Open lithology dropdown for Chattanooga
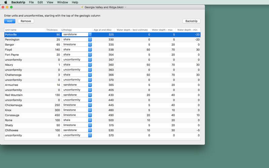Viewport: 269px width, 168px height. 90,75
